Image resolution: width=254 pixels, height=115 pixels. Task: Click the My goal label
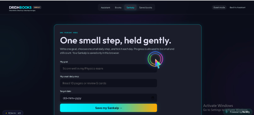[x=64, y=62]
